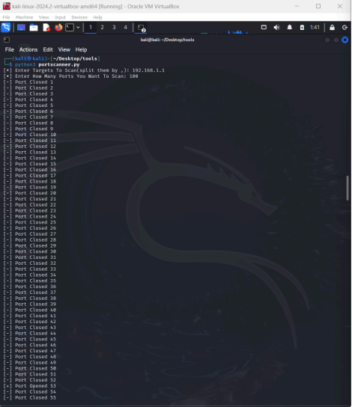Click the show desktop panel icon
The image size is (352, 407).
tap(21, 28)
